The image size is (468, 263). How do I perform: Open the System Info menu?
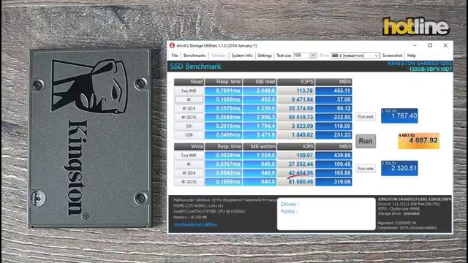(x=242, y=56)
